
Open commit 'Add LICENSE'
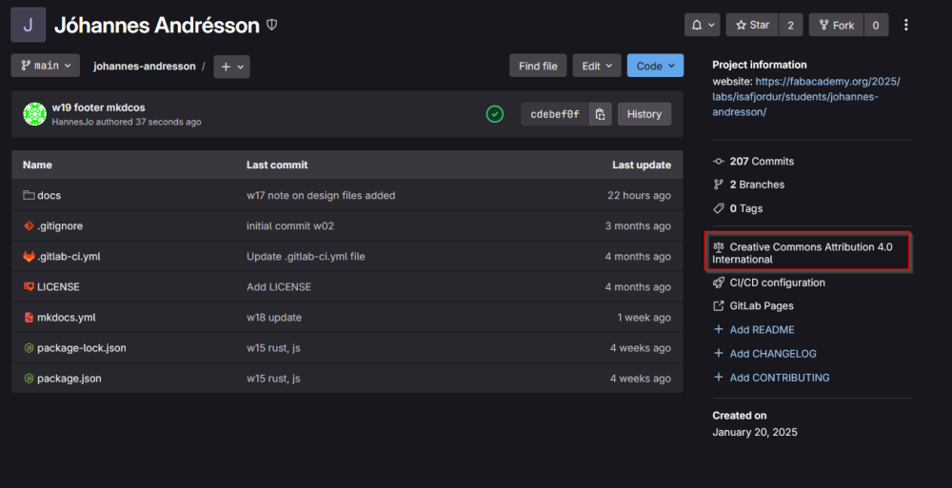tap(279, 286)
